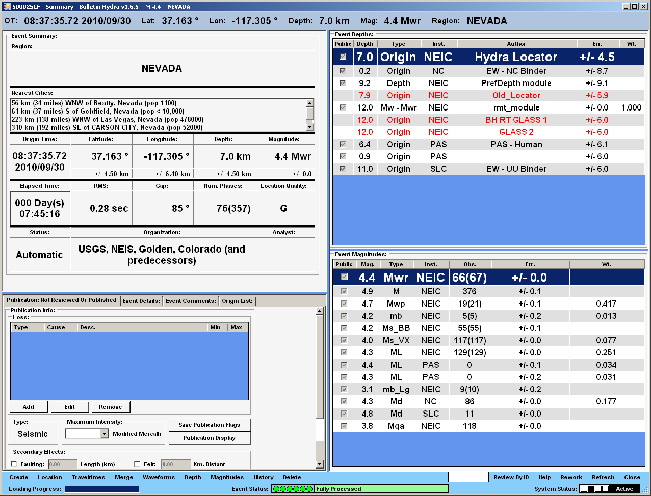Click the Publication panel scrollbar up arrow

(x=320, y=311)
